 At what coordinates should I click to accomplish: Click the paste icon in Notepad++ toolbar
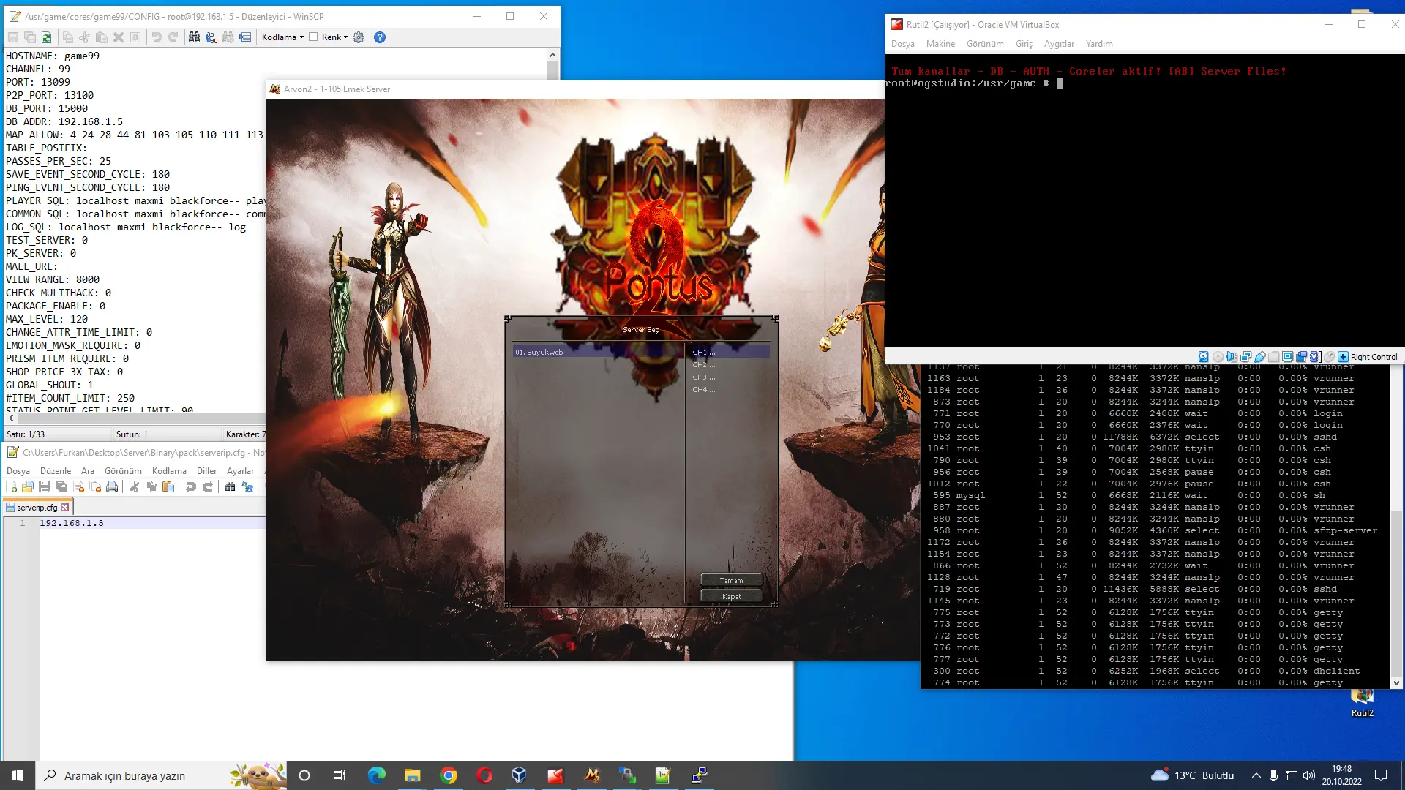tap(168, 487)
